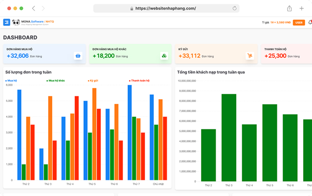Click the blue Mua hộ bar for Thứ 7

pos(129,133)
